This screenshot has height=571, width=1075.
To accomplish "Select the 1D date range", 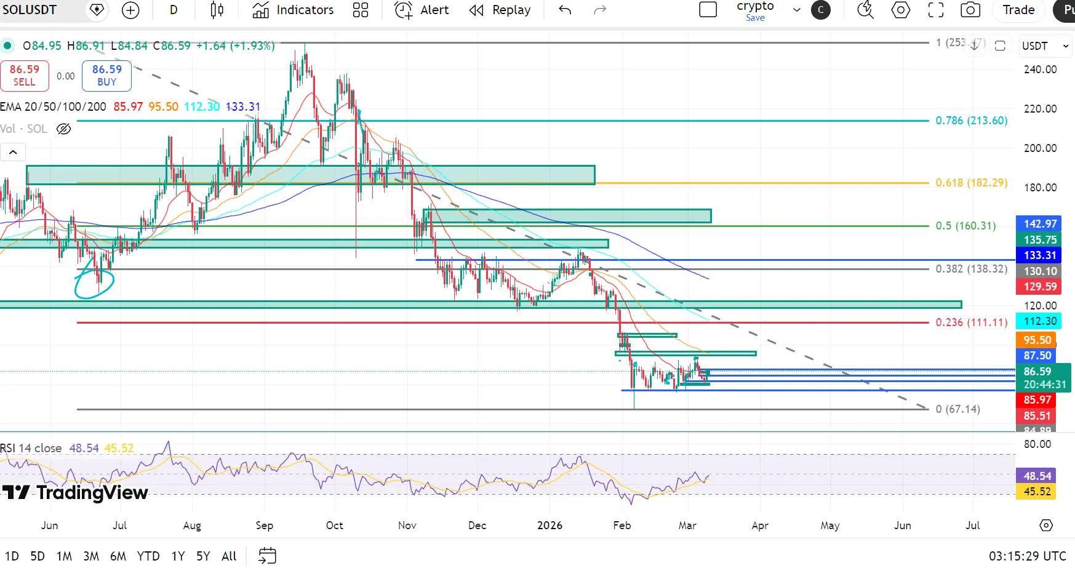I will [12, 556].
